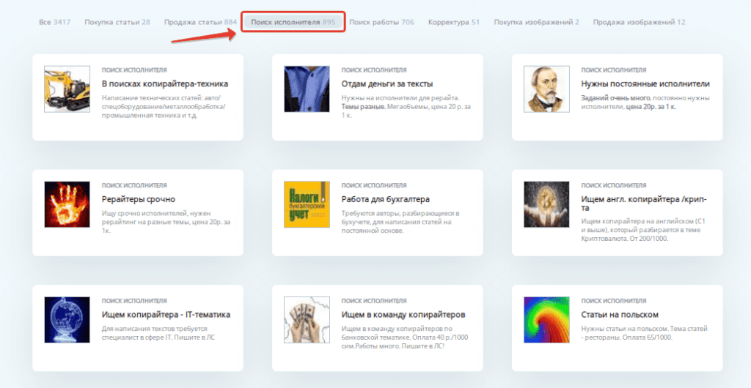Click category label above "Статьи на польском"

click(x=614, y=301)
